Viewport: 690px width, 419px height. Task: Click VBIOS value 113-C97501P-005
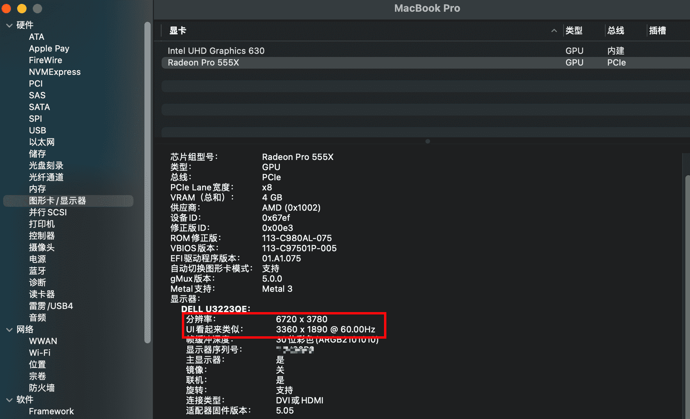click(x=299, y=248)
